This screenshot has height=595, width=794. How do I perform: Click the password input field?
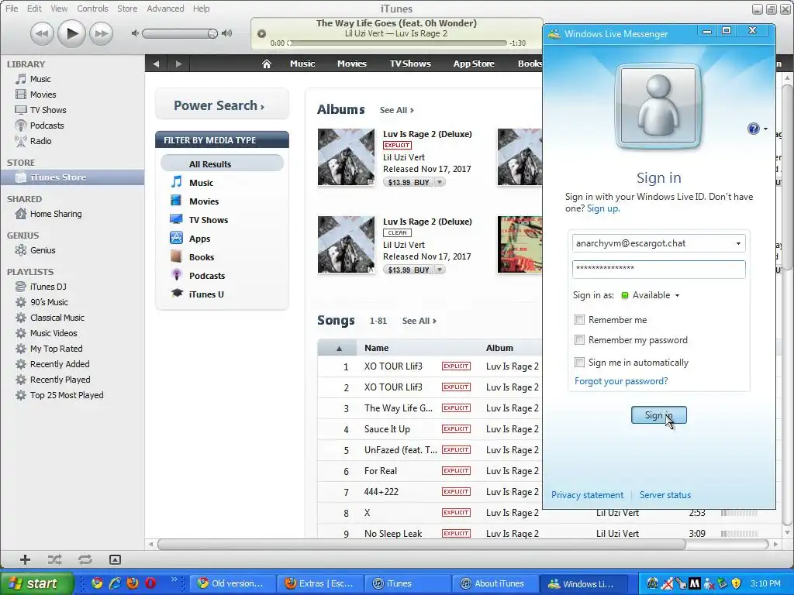coord(658,269)
